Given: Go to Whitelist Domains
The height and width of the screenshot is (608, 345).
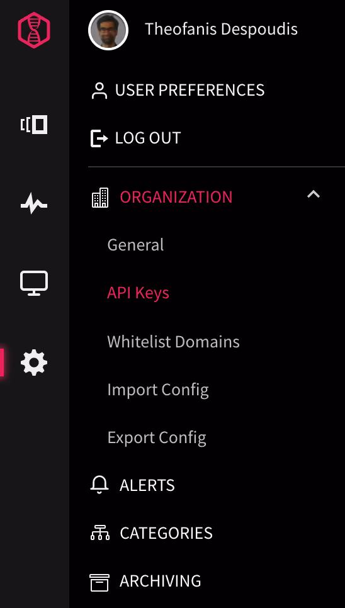Looking at the screenshot, I should [x=173, y=342].
